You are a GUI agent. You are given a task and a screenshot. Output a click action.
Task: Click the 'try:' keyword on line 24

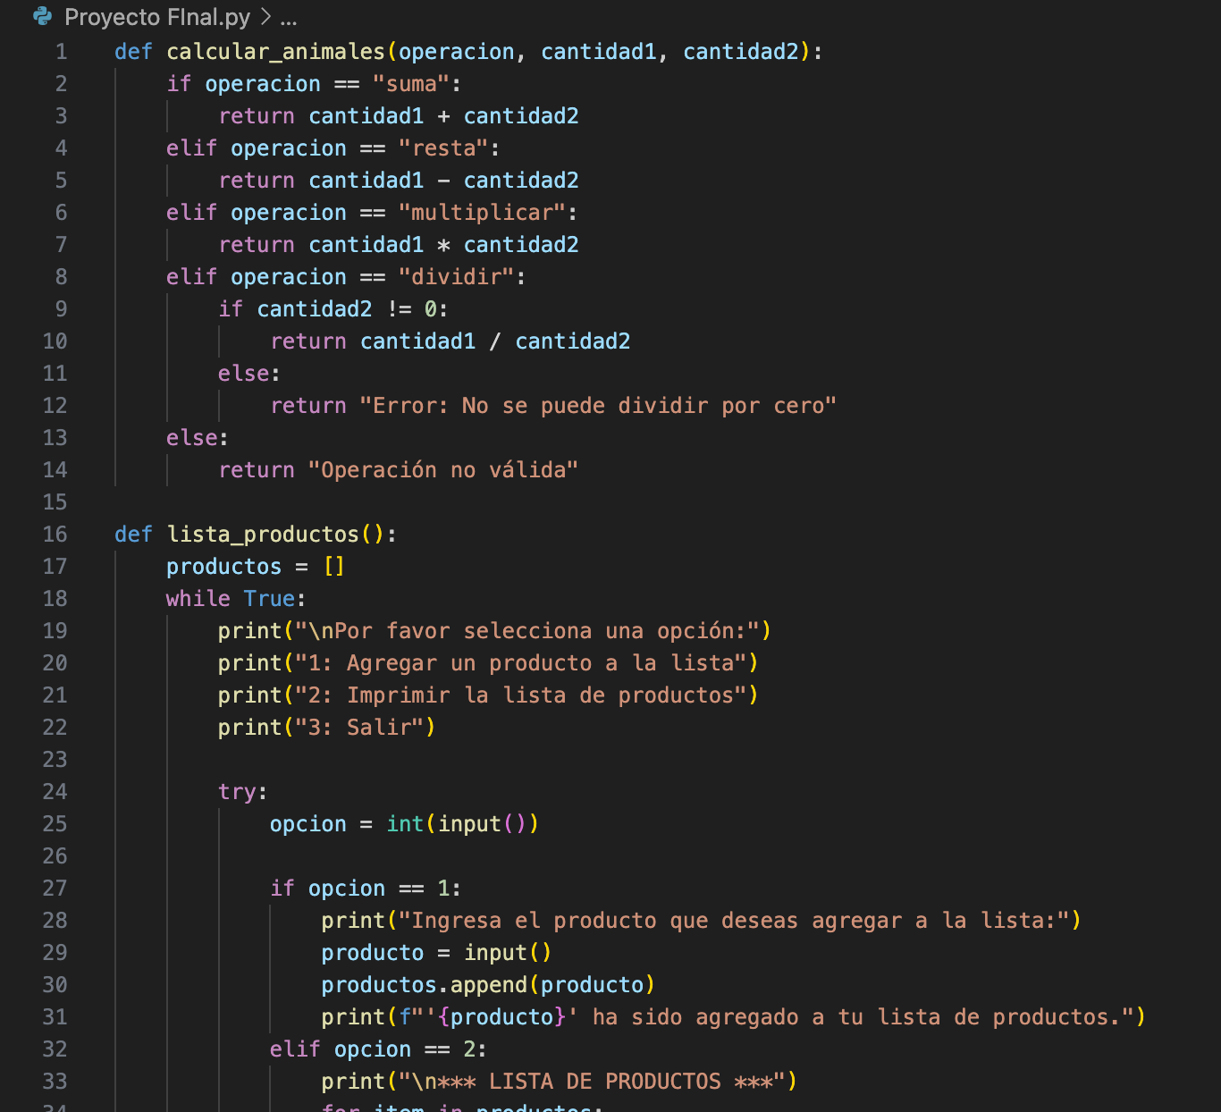pyautogui.click(x=242, y=793)
